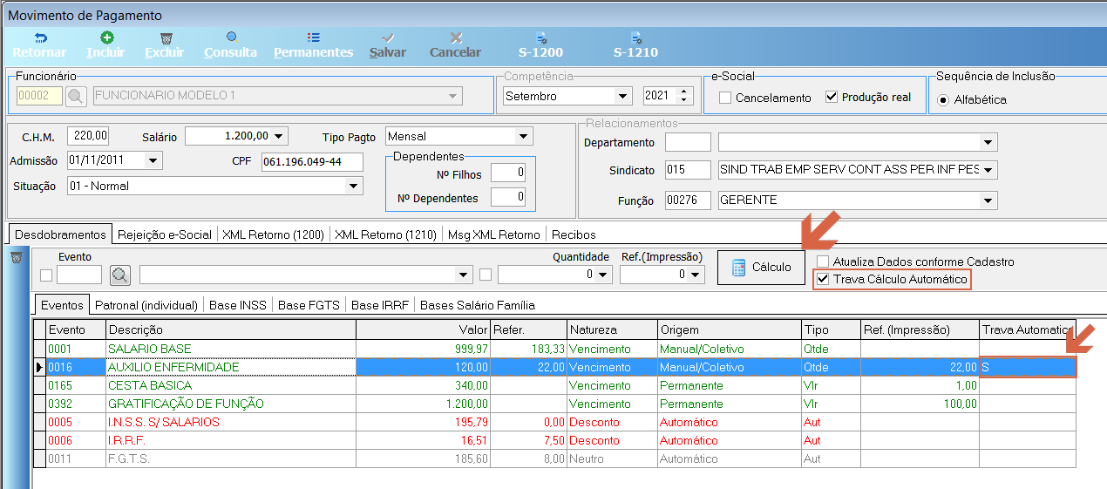Open the XML Retorno (1200) tab
Screen dimensions: 1107x489
click(273, 234)
